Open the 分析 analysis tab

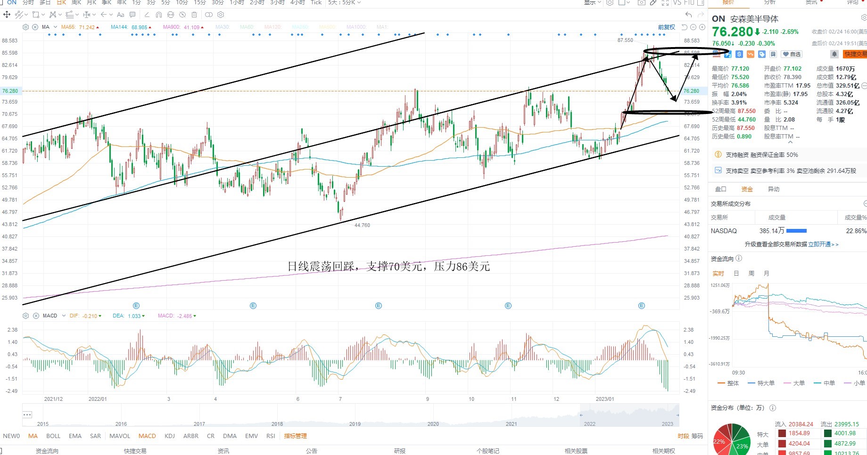tap(769, 2)
